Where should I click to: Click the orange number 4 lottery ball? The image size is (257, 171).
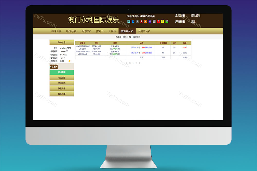pos(145,21)
